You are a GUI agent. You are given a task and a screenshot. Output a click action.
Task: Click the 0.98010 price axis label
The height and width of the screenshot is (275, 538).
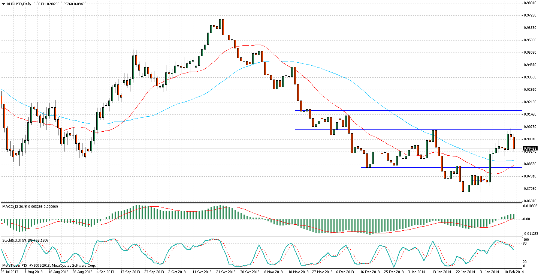pyautogui.click(x=529, y=3)
